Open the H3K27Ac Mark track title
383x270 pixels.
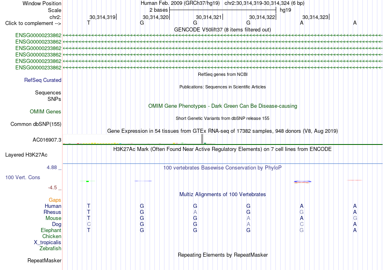222,149
